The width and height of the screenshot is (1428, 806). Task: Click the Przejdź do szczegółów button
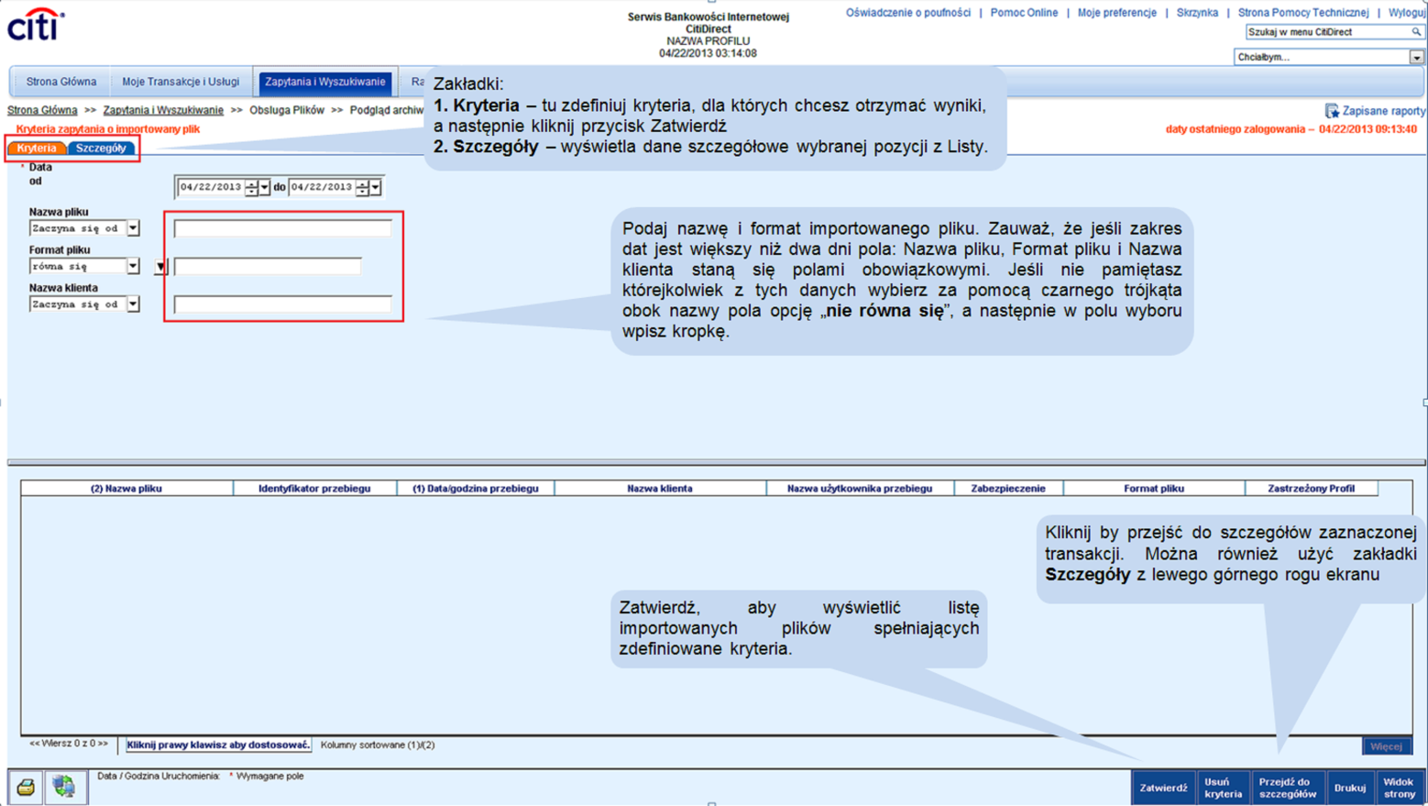click(1288, 788)
